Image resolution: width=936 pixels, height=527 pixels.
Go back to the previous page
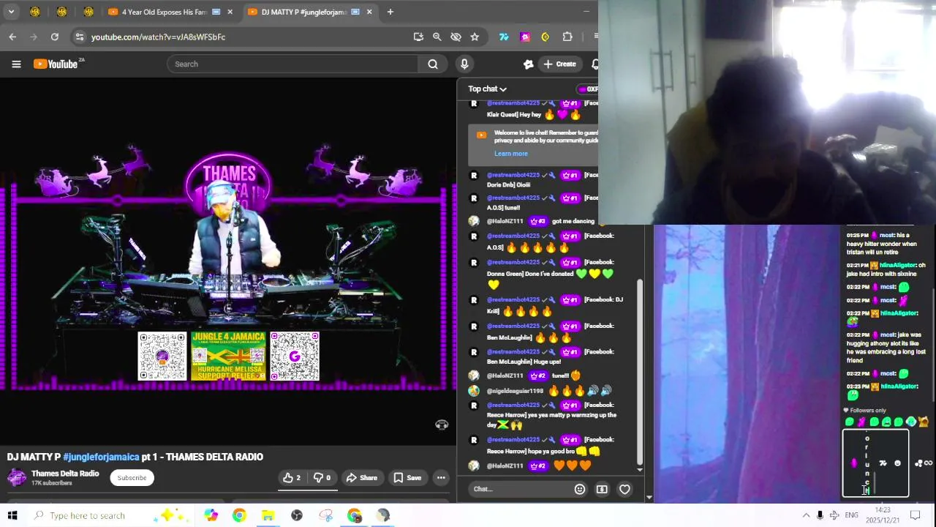click(12, 37)
